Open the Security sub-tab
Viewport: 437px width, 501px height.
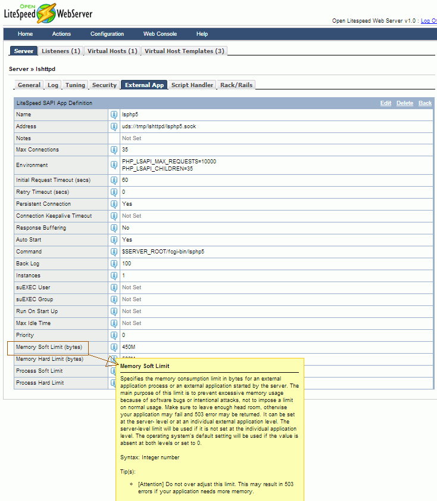click(104, 85)
